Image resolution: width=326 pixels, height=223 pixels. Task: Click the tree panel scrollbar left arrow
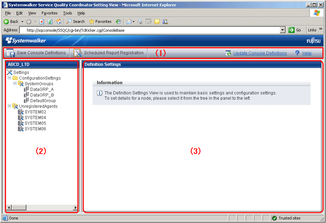coord(9,207)
